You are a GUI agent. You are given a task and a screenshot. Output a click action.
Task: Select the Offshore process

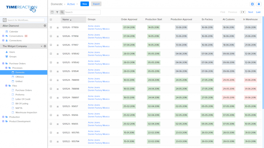click(20, 77)
